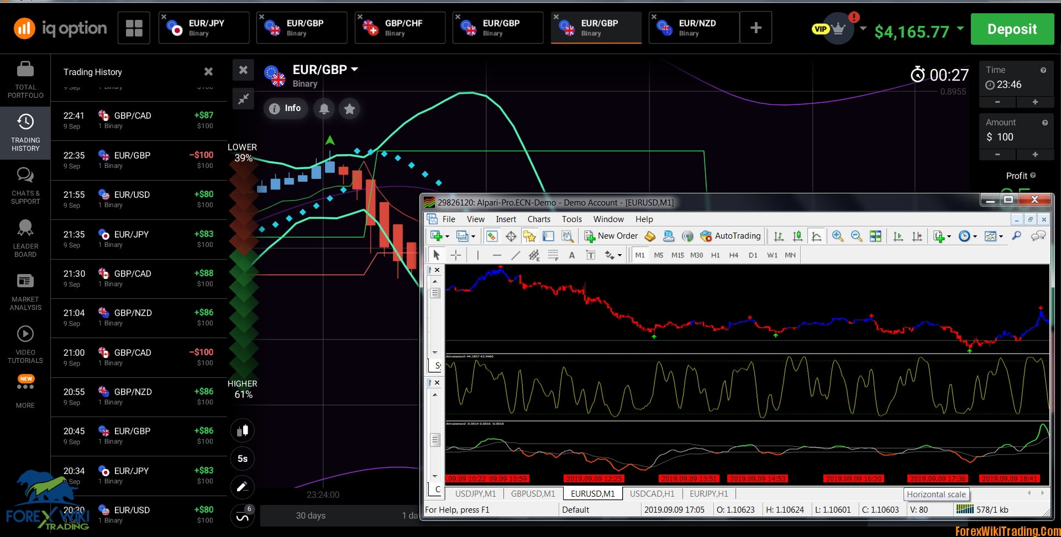Toggle the Market Watch window icon

point(492,236)
